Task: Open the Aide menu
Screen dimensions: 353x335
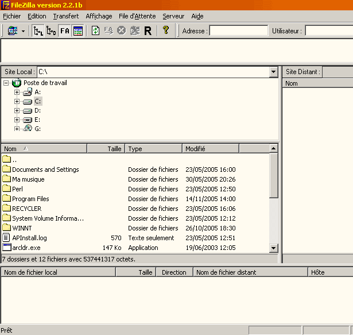Action: point(197,16)
